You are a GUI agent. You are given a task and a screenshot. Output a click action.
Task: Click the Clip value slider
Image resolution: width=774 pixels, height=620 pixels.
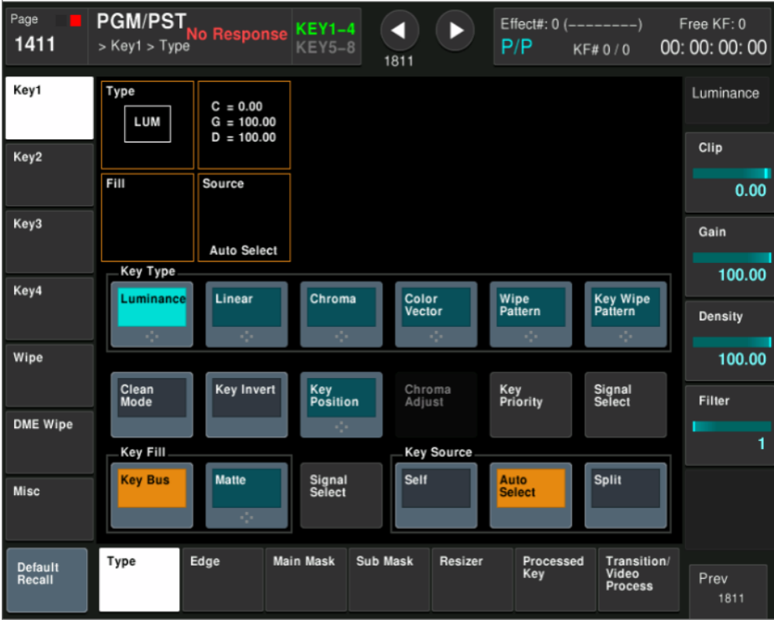tap(730, 173)
